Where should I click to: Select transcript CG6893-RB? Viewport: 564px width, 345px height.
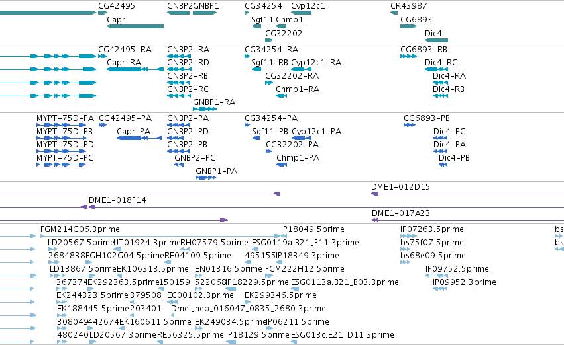click(423, 50)
